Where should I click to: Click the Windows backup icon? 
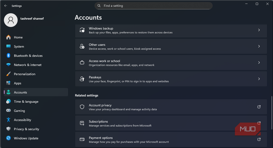pos(82,30)
